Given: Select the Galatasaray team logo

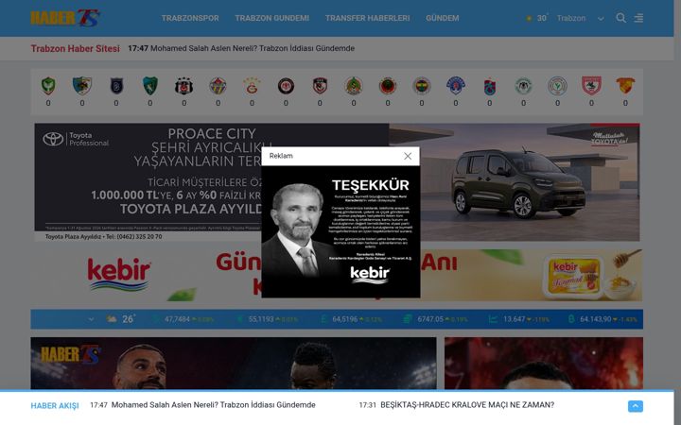Looking at the screenshot, I should click(x=252, y=86).
